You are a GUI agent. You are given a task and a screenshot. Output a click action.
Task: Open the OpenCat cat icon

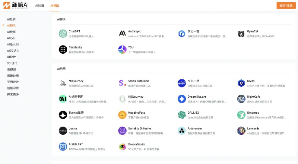coord(241,34)
